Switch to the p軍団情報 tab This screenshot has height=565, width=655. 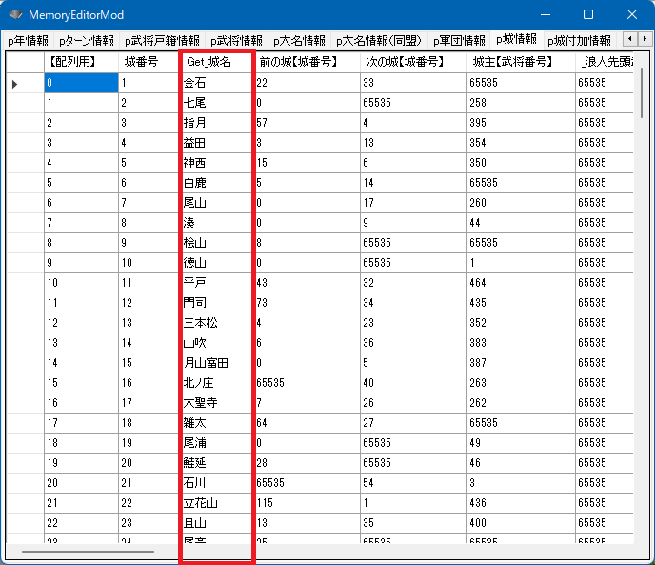(x=459, y=41)
